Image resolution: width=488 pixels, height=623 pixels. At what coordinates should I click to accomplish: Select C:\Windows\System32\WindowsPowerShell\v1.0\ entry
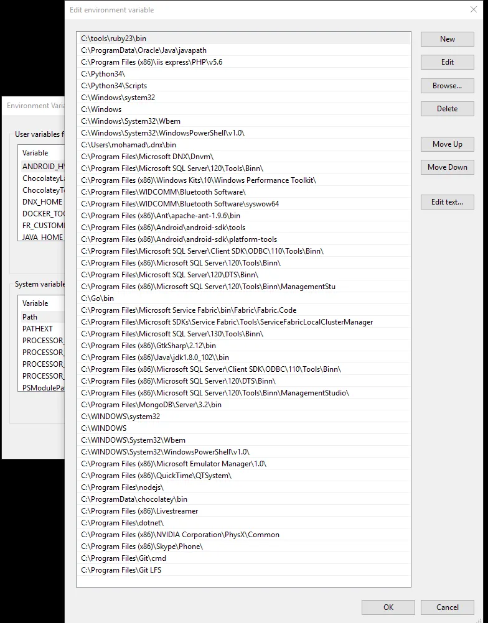click(x=243, y=133)
